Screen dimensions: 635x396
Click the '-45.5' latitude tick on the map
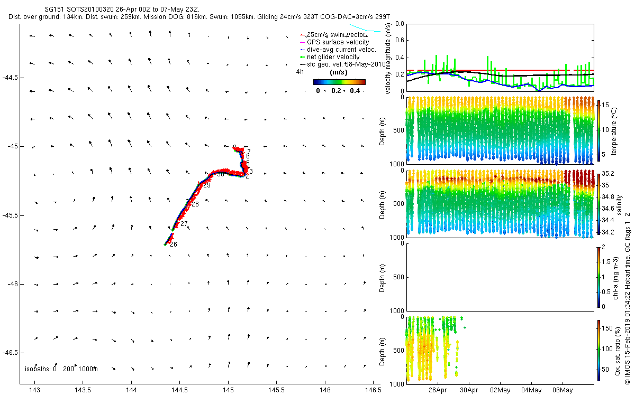point(11,215)
